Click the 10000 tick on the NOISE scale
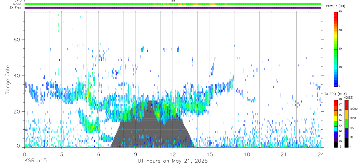 coord(353,109)
